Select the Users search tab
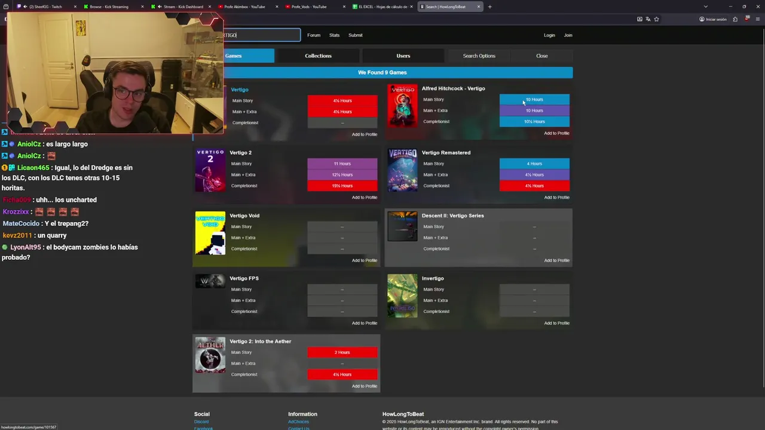765x430 pixels. click(403, 56)
